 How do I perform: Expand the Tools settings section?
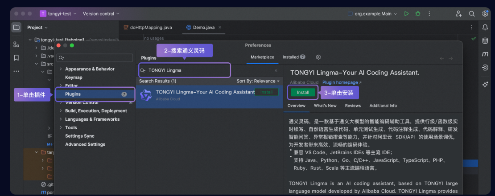pyautogui.click(x=61, y=127)
